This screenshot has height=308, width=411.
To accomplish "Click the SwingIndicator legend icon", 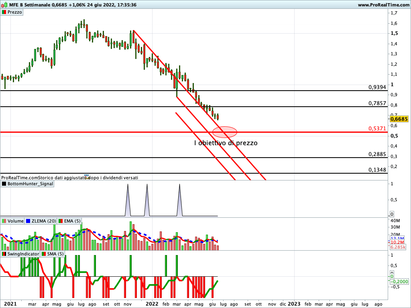I will point(4,254).
